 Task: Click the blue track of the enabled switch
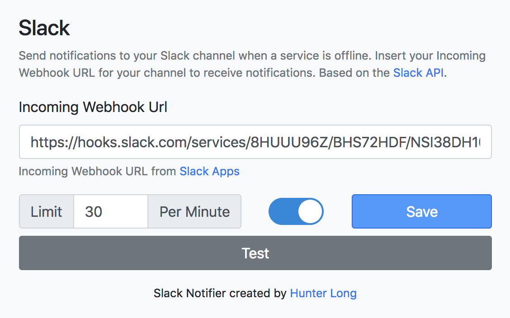pos(282,211)
